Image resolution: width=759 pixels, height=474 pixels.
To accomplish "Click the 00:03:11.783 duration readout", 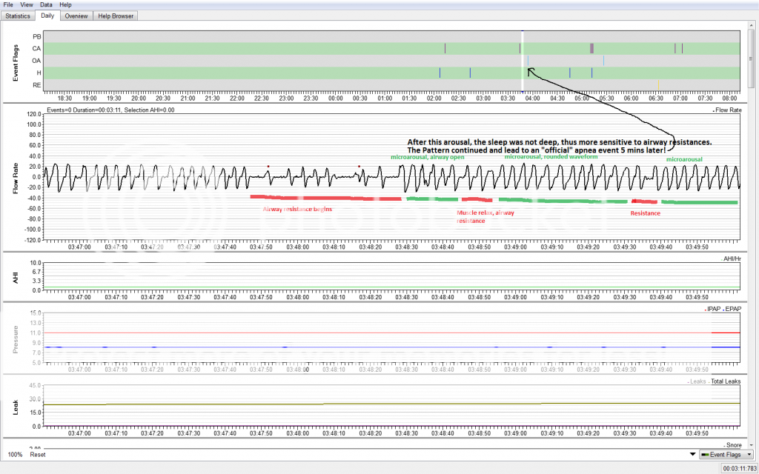I will 738,468.
